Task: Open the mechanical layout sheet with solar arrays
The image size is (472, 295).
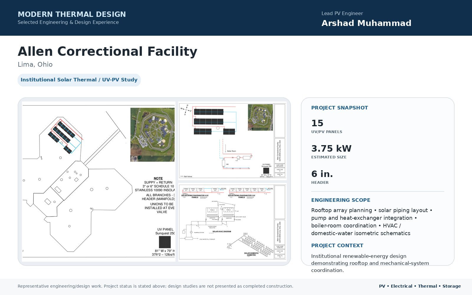Action: click(x=232, y=140)
